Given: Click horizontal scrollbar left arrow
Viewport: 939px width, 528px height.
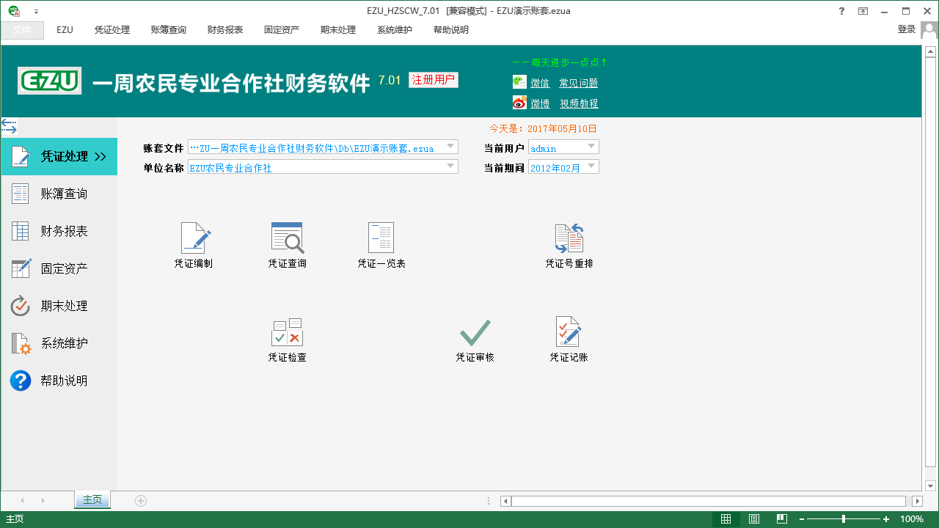Looking at the screenshot, I should tap(505, 502).
